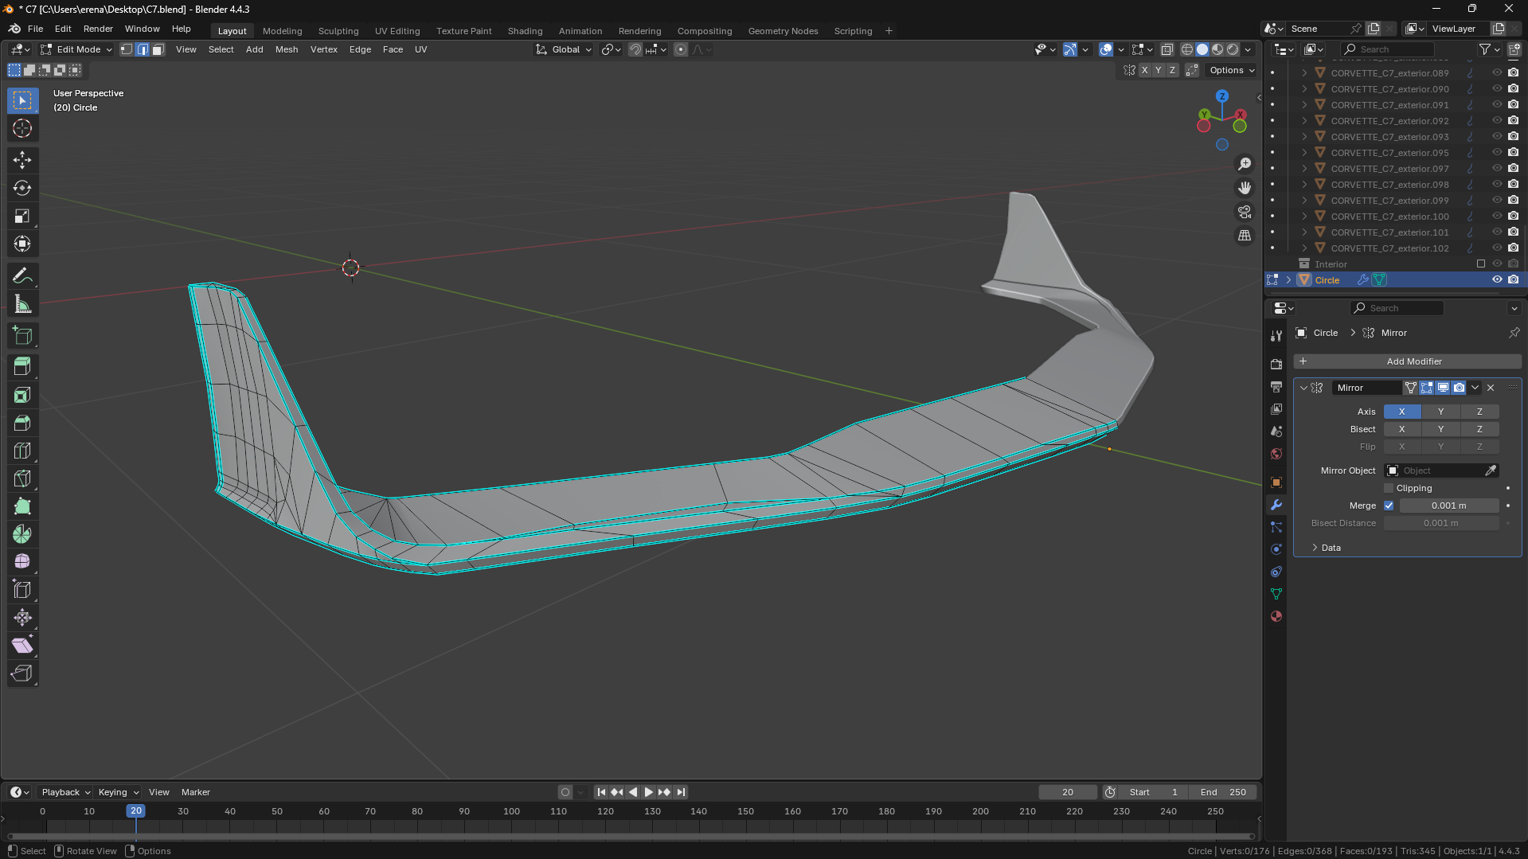Open the viewport Options dropdown

[x=1231, y=70]
